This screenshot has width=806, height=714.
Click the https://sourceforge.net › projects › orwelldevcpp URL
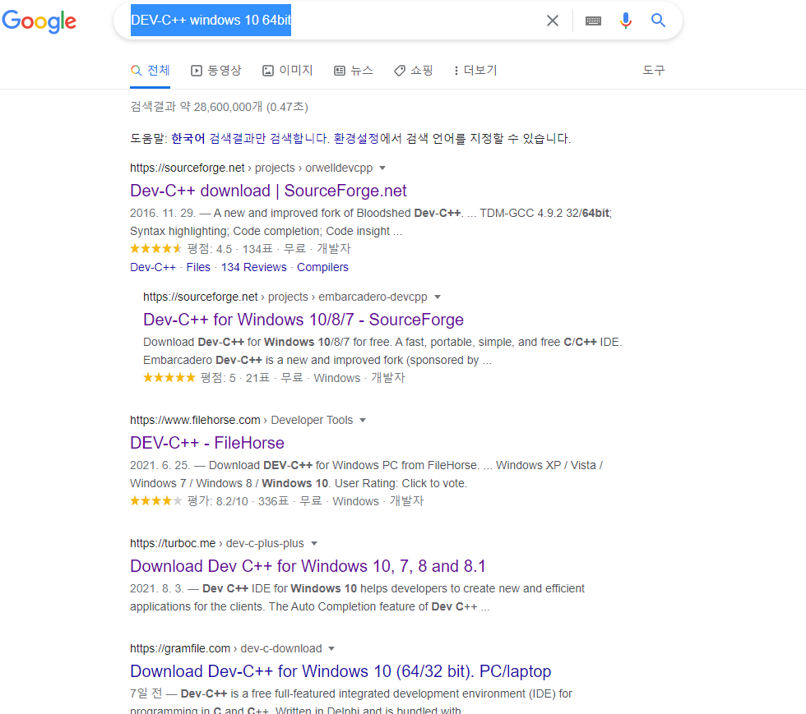(252, 168)
